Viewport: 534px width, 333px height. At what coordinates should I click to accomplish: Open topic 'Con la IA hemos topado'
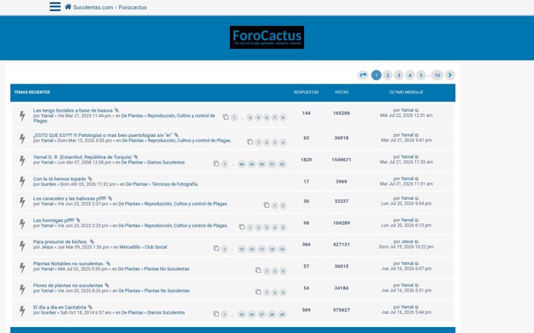click(x=59, y=179)
